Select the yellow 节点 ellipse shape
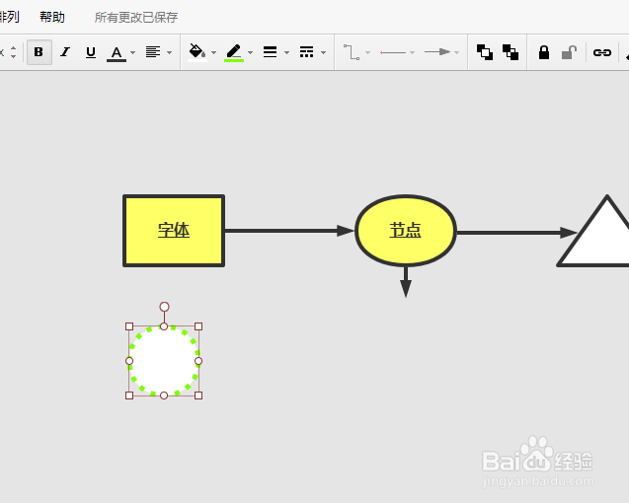 tap(406, 231)
